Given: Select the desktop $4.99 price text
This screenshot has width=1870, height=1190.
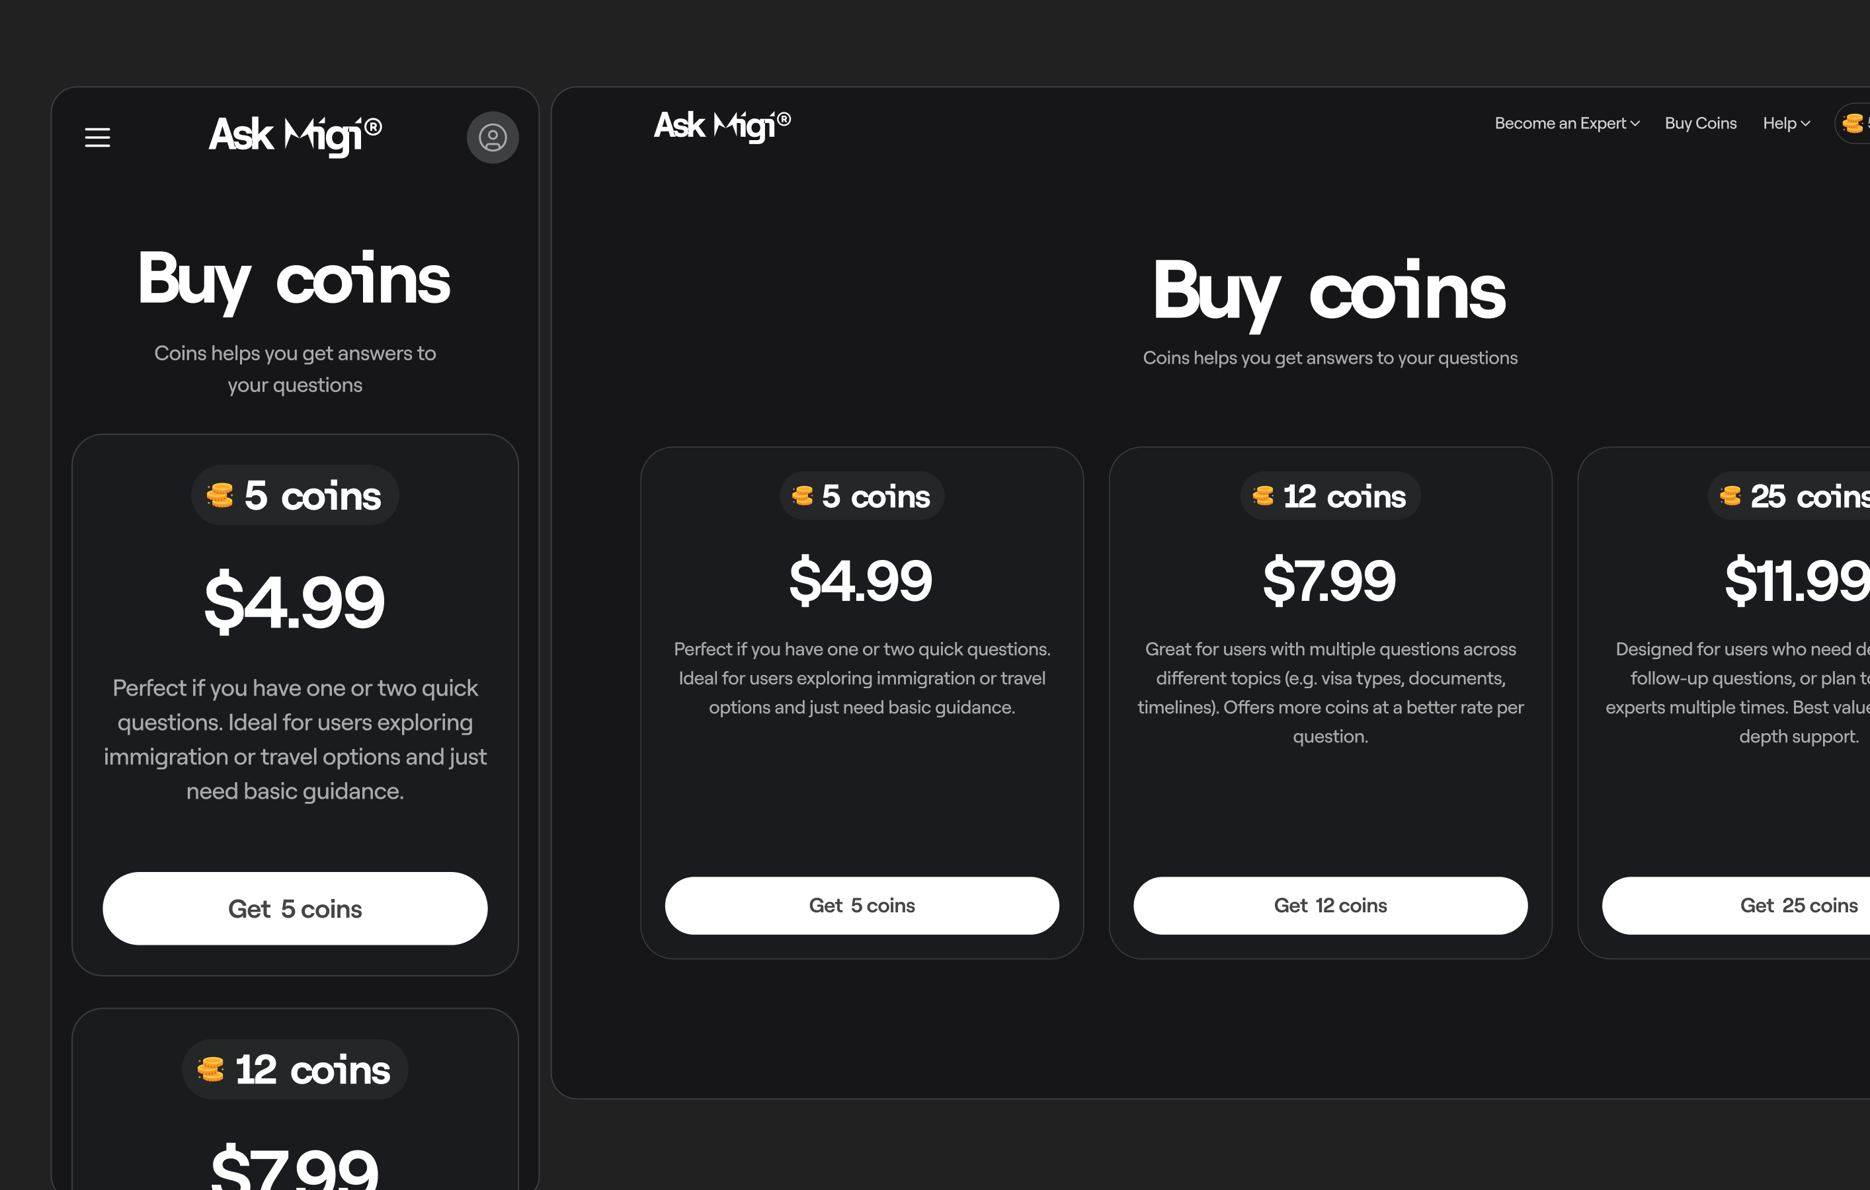Looking at the screenshot, I should [860, 580].
